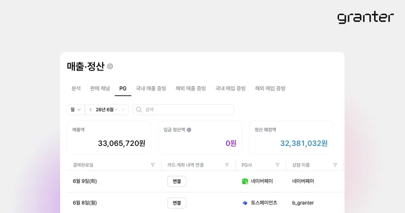Image resolution: width=405 pixels, height=213 pixels.
Task: Switch to the 분석 tab
Action: 76,89
